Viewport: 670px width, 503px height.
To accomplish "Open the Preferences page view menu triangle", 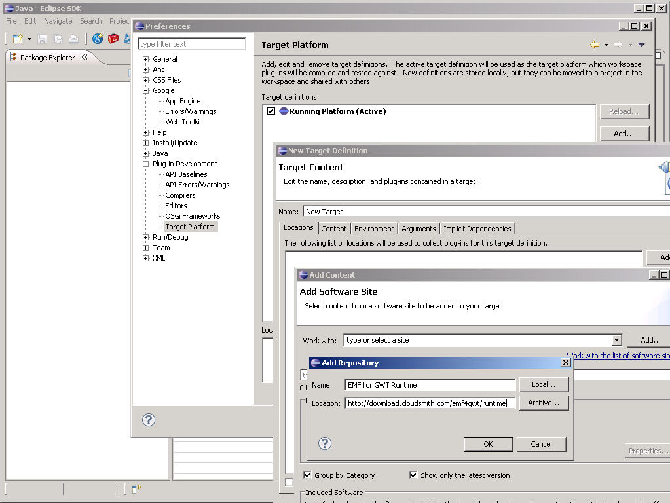I will tap(641, 45).
